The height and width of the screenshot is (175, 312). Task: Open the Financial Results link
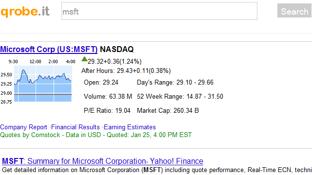click(76, 127)
